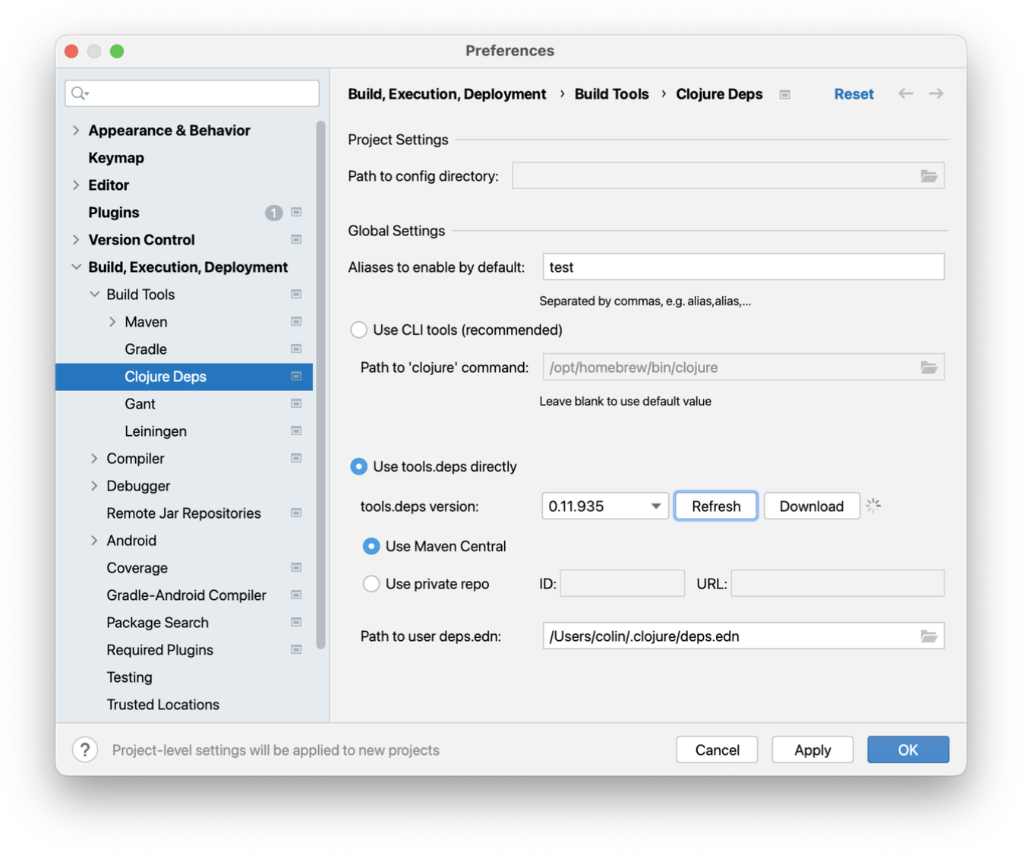
Task: Click the project-level settings icon beside Plugins
Action: coord(296,213)
